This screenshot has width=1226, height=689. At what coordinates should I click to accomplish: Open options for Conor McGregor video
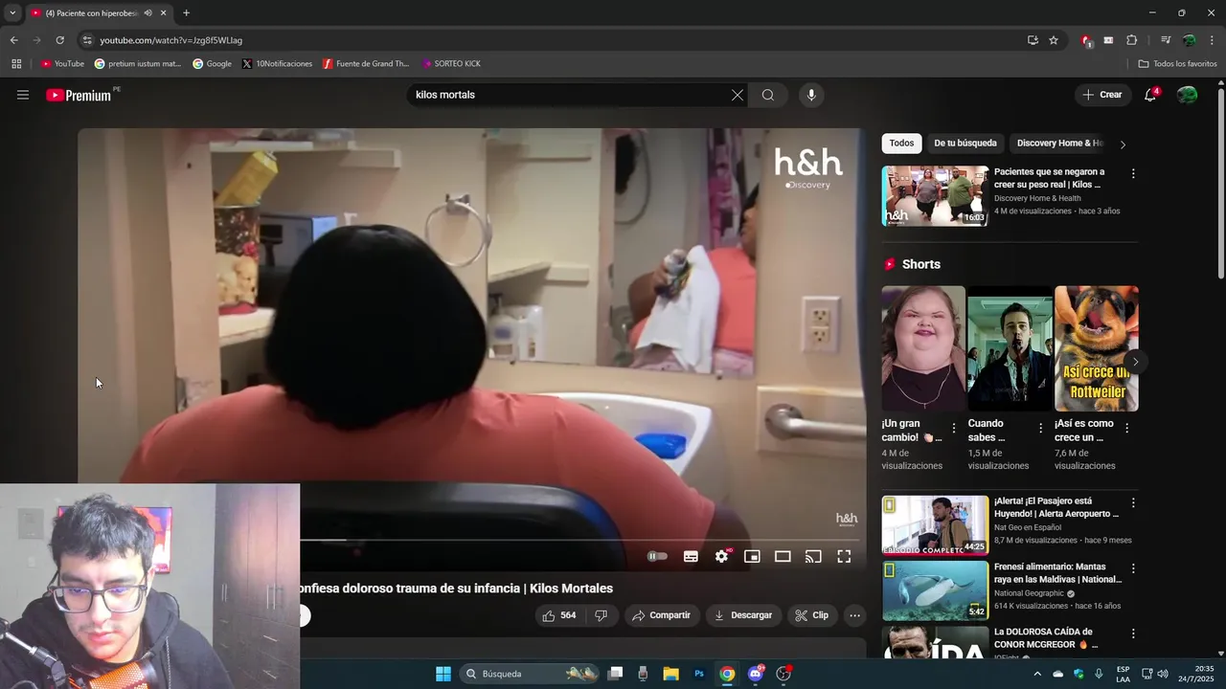tap(1133, 633)
